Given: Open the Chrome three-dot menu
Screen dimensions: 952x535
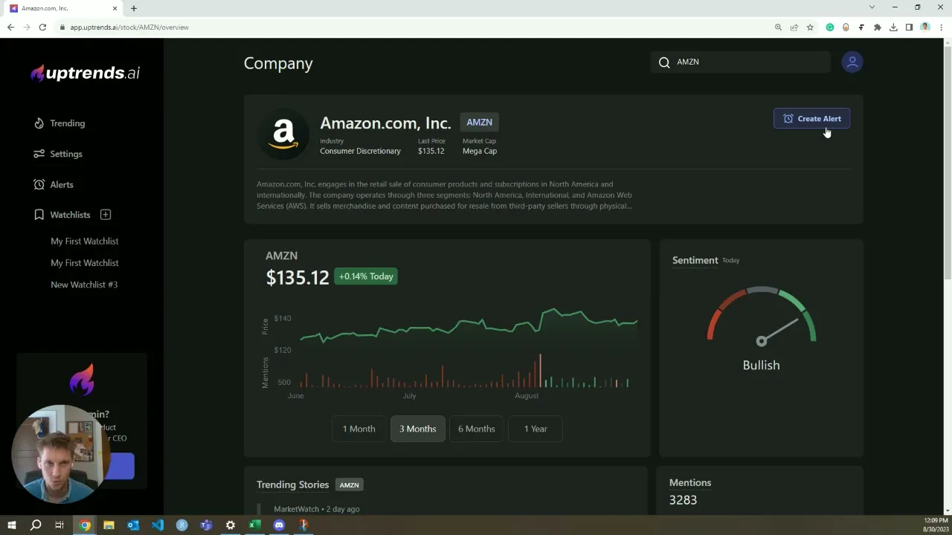Looking at the screenshot, I should (942, 27).
